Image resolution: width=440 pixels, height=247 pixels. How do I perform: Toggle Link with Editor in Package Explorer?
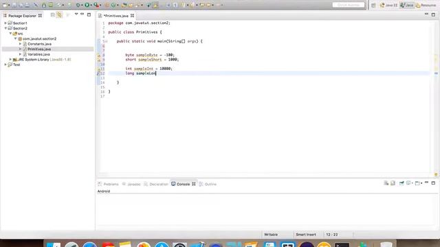(59, 15)
